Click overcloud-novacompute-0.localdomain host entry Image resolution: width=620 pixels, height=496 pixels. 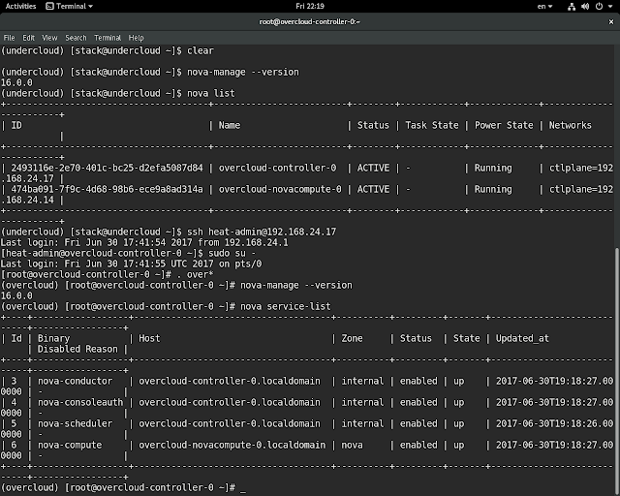pos(232,446)
